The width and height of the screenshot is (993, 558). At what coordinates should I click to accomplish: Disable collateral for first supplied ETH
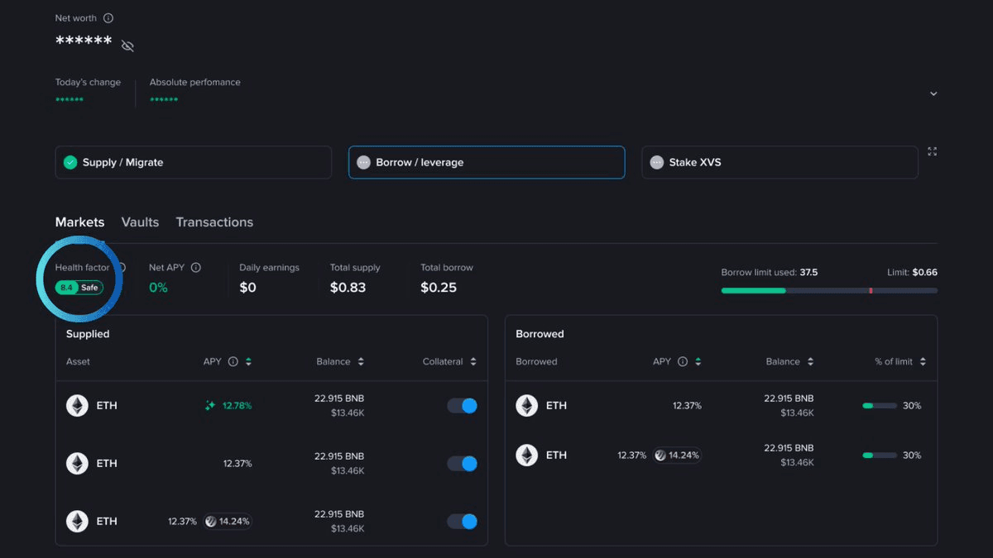coord(463,406)
